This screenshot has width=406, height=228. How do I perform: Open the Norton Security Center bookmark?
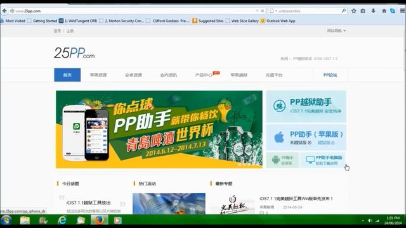click(122, 21)
